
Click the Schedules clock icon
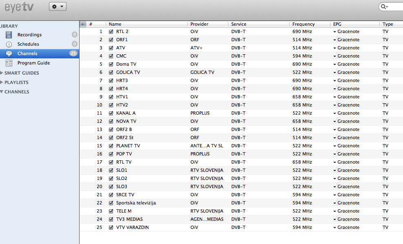click(x=9, y=44)
